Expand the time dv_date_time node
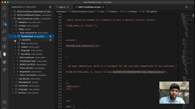 pos(15,43)
